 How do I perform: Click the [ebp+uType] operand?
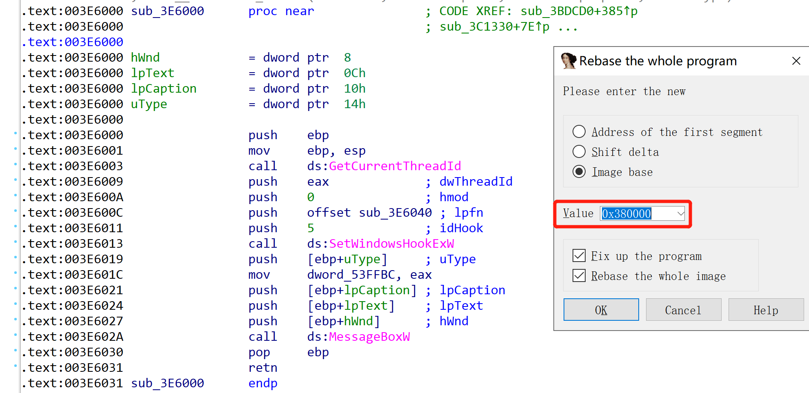click(347, 259)
